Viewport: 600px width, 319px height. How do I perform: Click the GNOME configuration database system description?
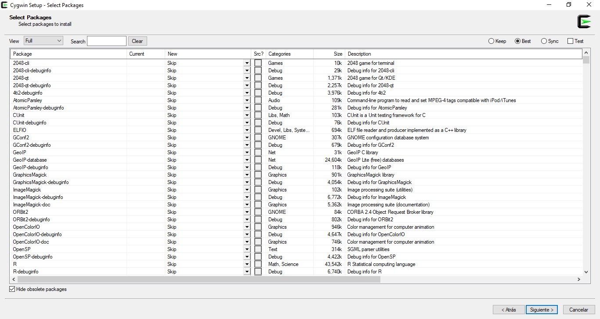388,138
